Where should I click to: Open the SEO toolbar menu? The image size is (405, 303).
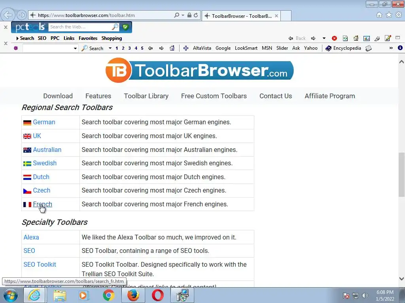[42, 38]
